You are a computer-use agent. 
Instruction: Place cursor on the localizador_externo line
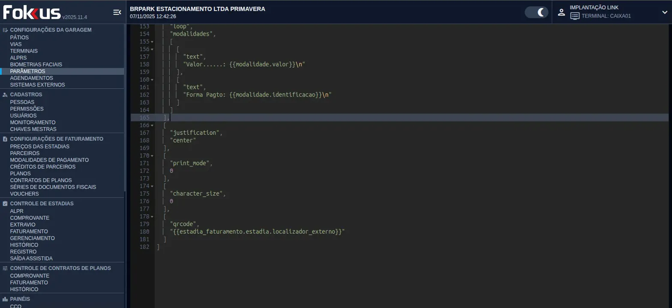coord(257,232)
